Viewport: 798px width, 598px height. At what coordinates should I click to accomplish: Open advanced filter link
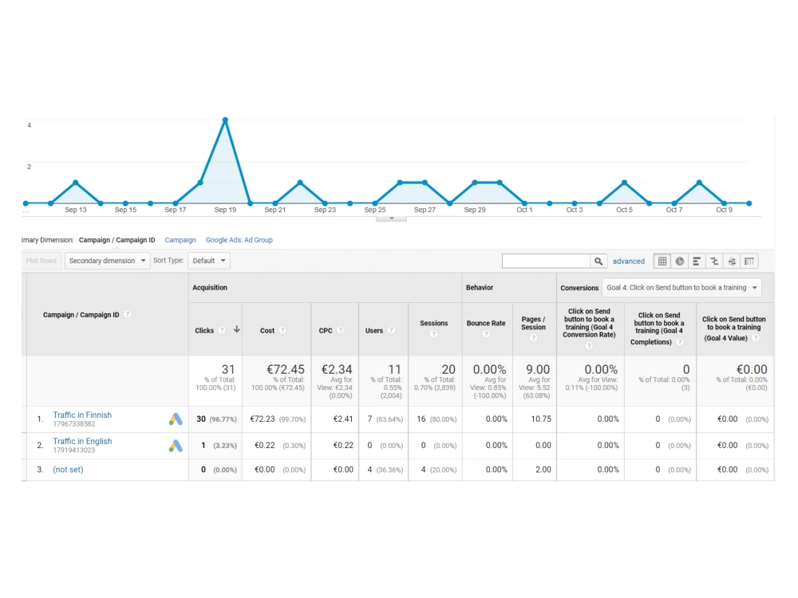click(629, 262)
